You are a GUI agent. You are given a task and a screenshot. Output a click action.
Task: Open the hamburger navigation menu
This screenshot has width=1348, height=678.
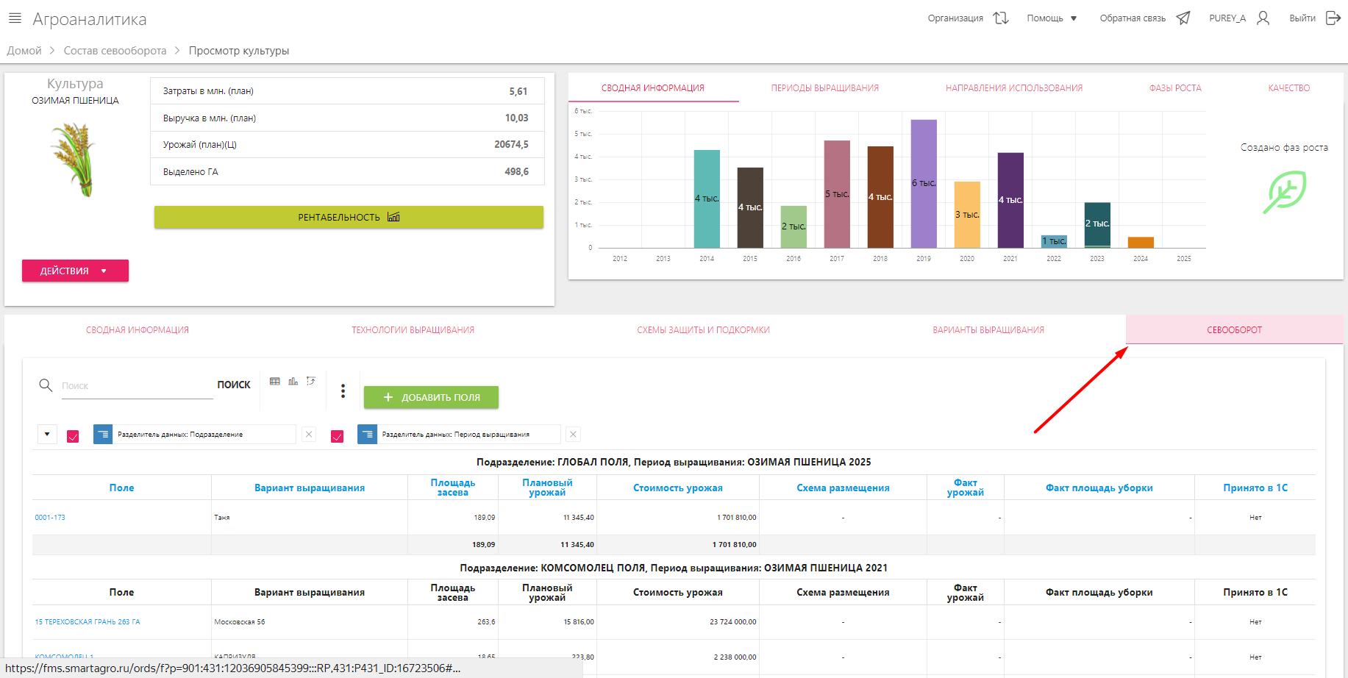pyautogui.click(x=15, y=18)
